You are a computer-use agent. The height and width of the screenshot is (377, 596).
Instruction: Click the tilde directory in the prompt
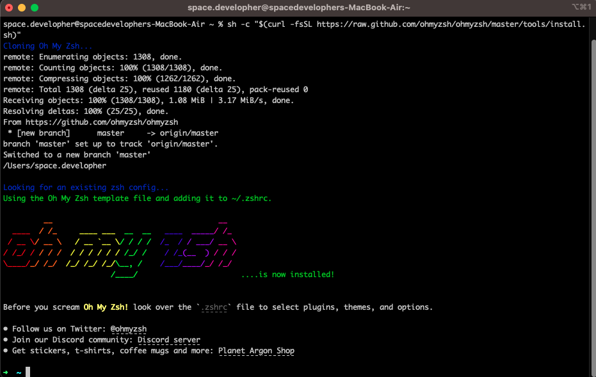click(19, 373)
